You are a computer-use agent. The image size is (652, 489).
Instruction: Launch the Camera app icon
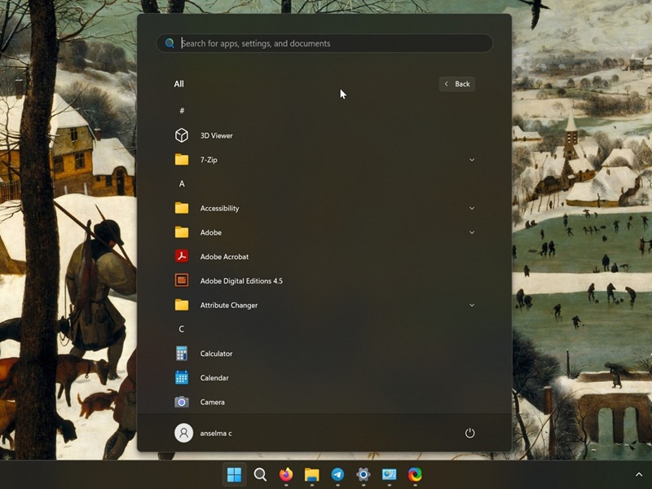(182, 402)
